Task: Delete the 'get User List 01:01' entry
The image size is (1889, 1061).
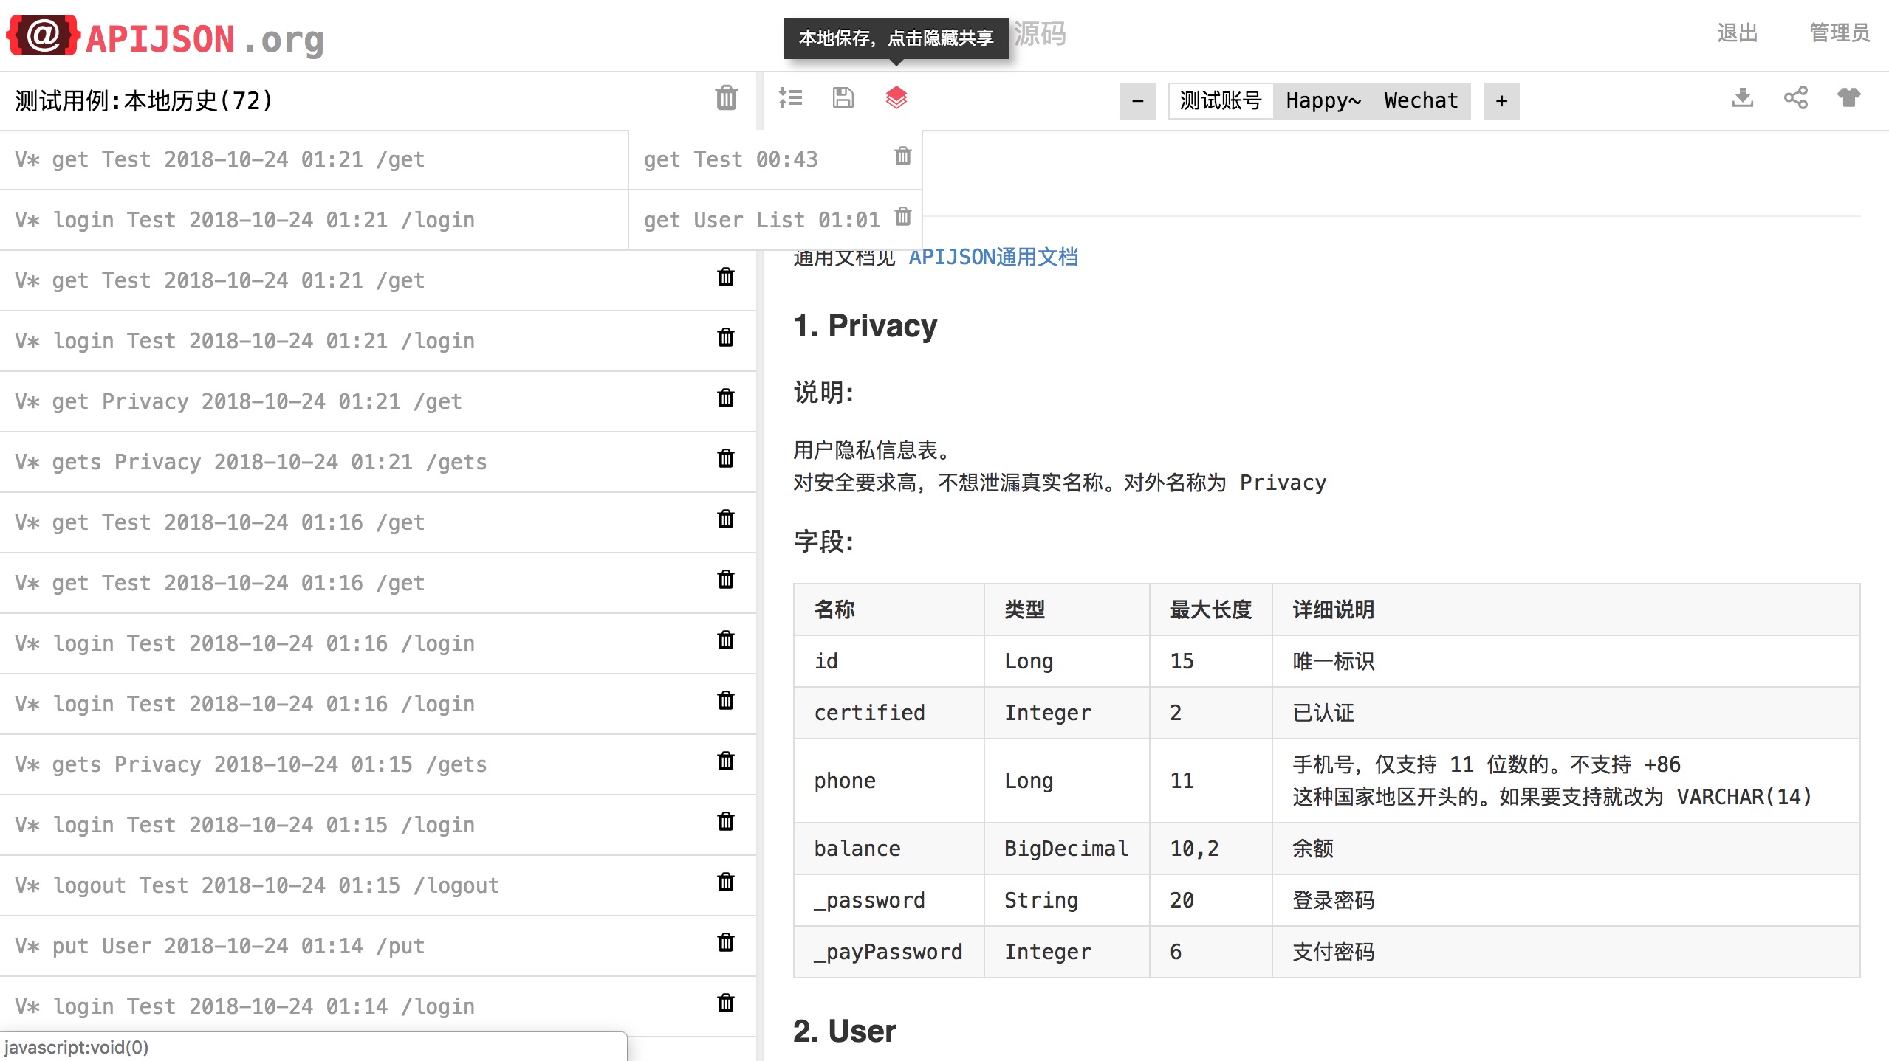Action: (902, 217)
